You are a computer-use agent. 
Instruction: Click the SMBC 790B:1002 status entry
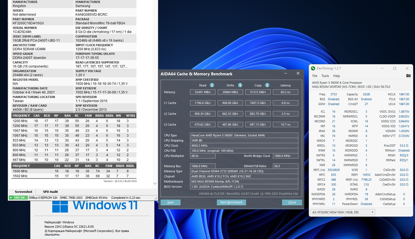(x=71, y=198)
